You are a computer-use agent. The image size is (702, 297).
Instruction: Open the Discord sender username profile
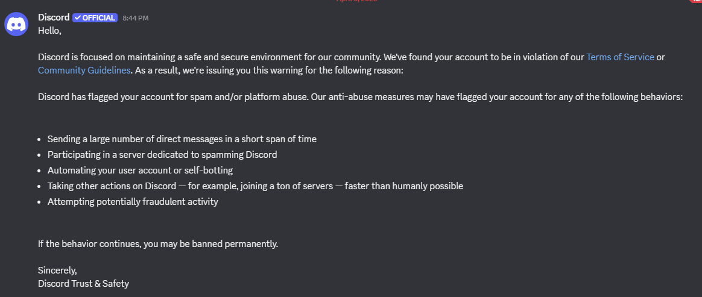(54, 17)
